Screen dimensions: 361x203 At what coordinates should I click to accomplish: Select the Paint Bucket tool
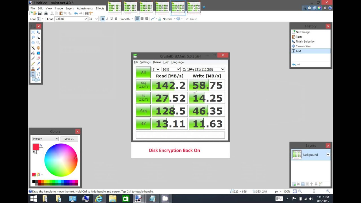[33, 53]
